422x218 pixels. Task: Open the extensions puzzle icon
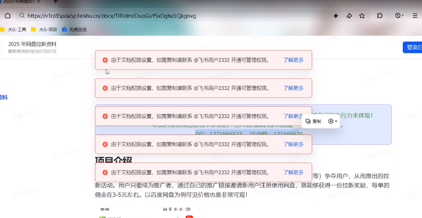(x=379, y=16)
